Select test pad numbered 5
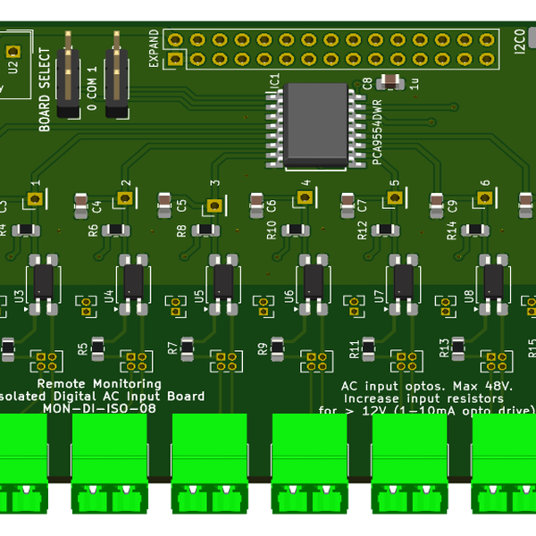536x536 pixels. [x=395, y=197]
